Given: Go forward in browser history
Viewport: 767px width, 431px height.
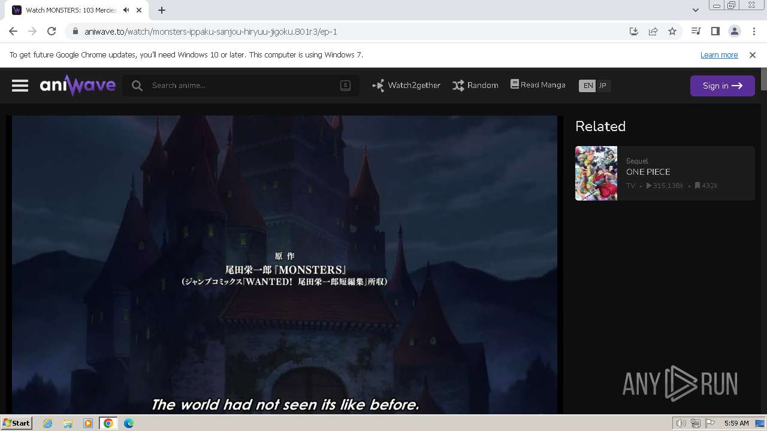Looking at the screenshot, I should pyautogui.click(x=32, y=31).
